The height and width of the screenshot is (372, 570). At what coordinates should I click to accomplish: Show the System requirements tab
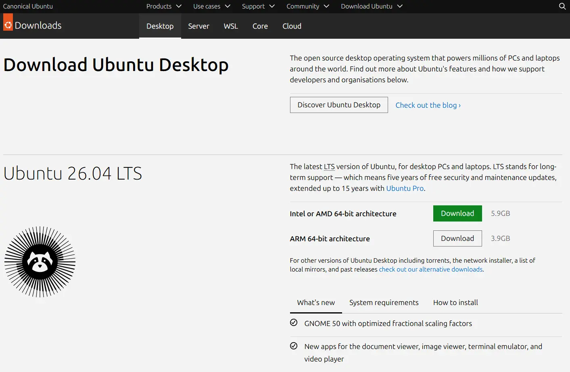(384, 303)
